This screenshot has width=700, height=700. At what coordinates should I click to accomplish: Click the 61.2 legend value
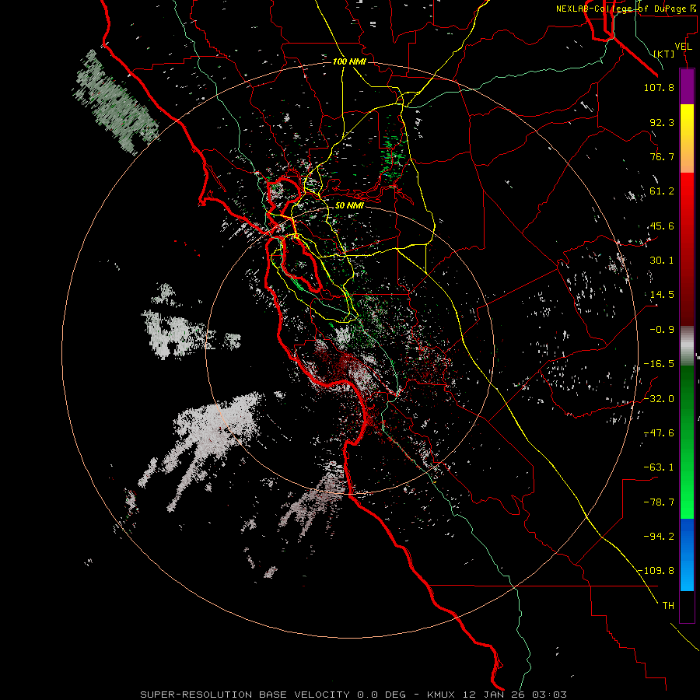point(662,191)
